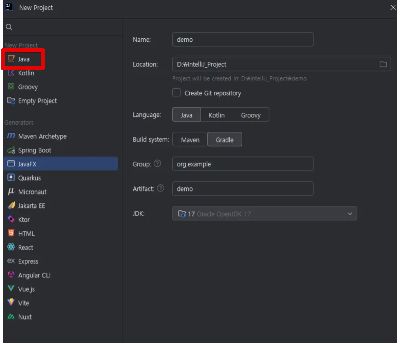Image resolution: width=397 pixels, height=343 pixels.
Task: Open the JDK version dropdown
Action: pos(350,214)
